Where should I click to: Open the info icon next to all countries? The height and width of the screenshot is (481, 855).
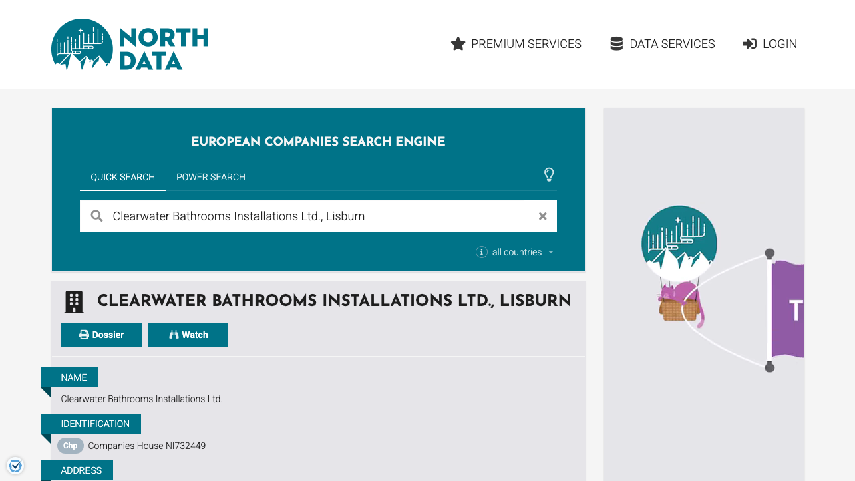(482, 252)
